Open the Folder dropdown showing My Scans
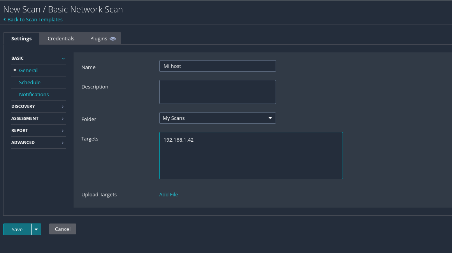This screenshot has height=253, width=452. click(217, 118)
